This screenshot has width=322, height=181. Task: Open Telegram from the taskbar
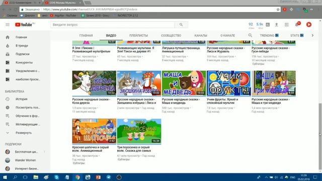pyautogui.click(x=109, y=177)
